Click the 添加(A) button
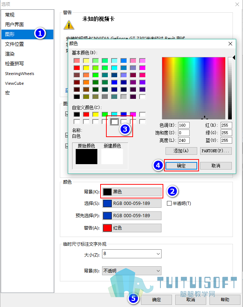The width and height of the screenshot is (243, 307). pos(181,151)
